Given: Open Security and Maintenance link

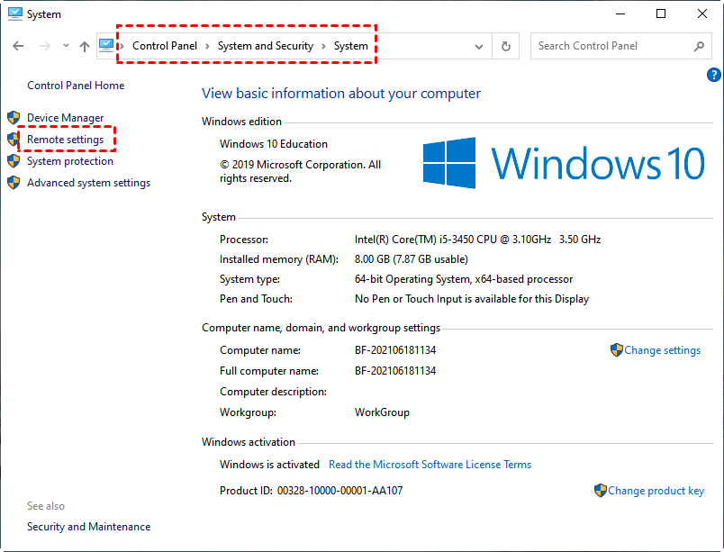Looking at the screenshot, I should coord(88,527).
